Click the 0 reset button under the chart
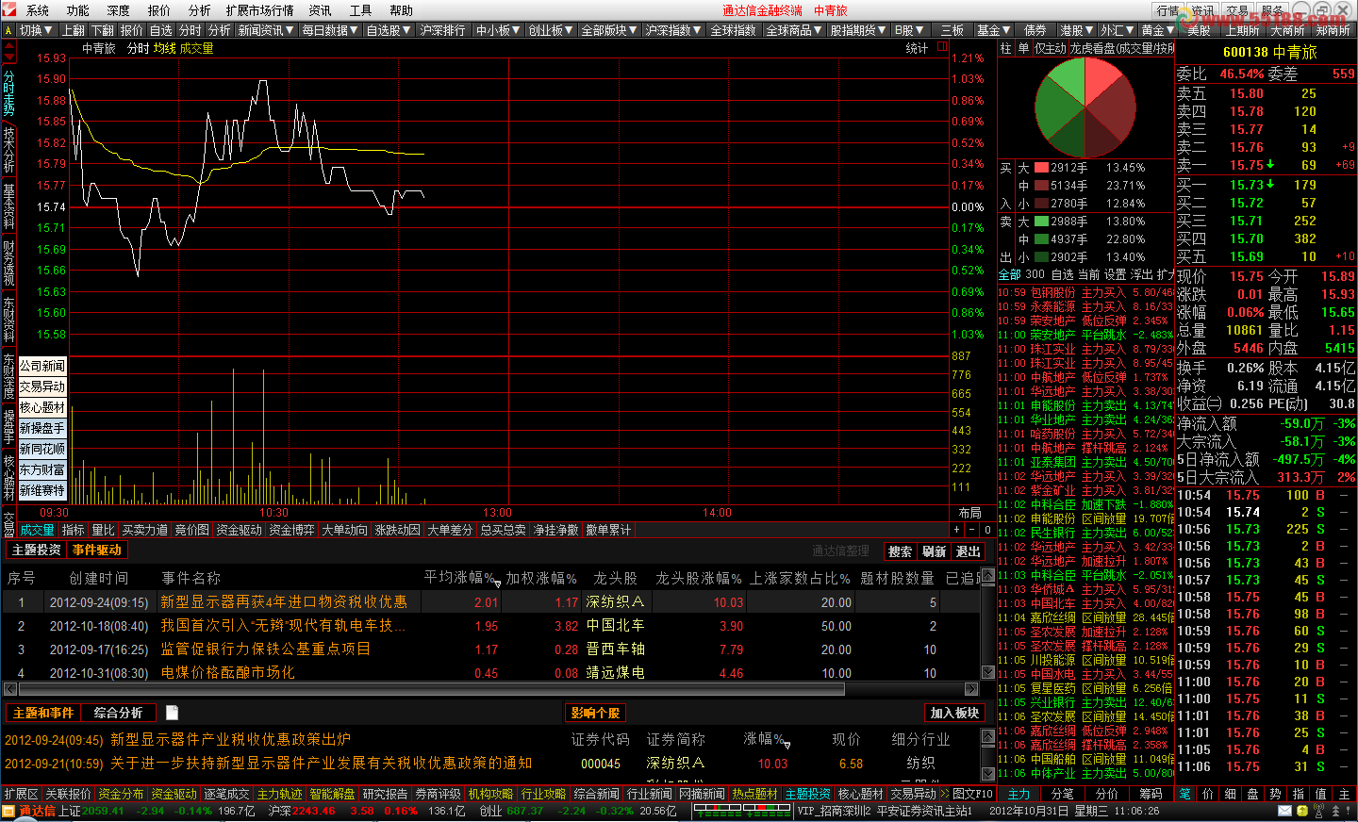The height and width of the screenshot is (822, 1358). (987, 530)
